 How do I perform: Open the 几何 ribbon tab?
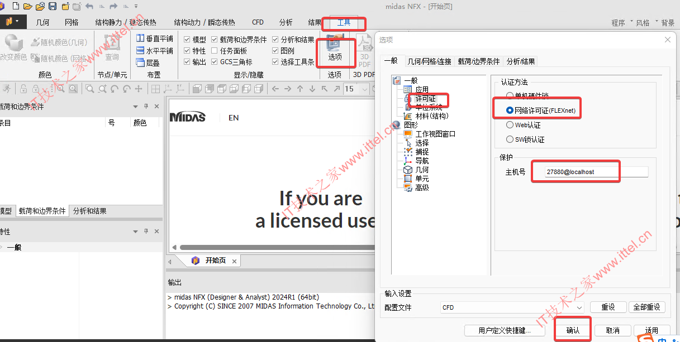click(42, 22)
